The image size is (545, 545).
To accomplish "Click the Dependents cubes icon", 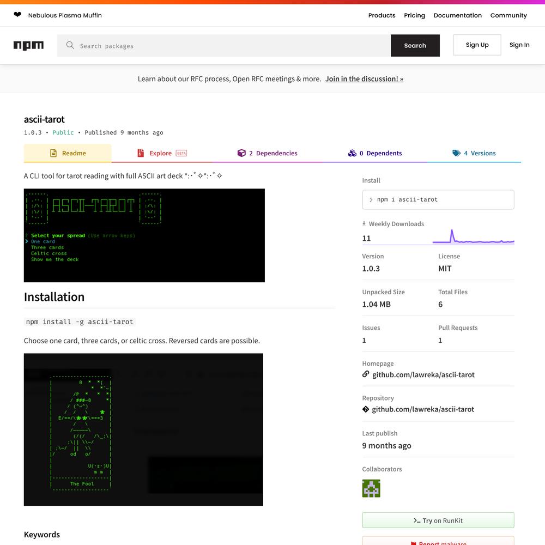I will pyautogui.click(x=352, y=153).
